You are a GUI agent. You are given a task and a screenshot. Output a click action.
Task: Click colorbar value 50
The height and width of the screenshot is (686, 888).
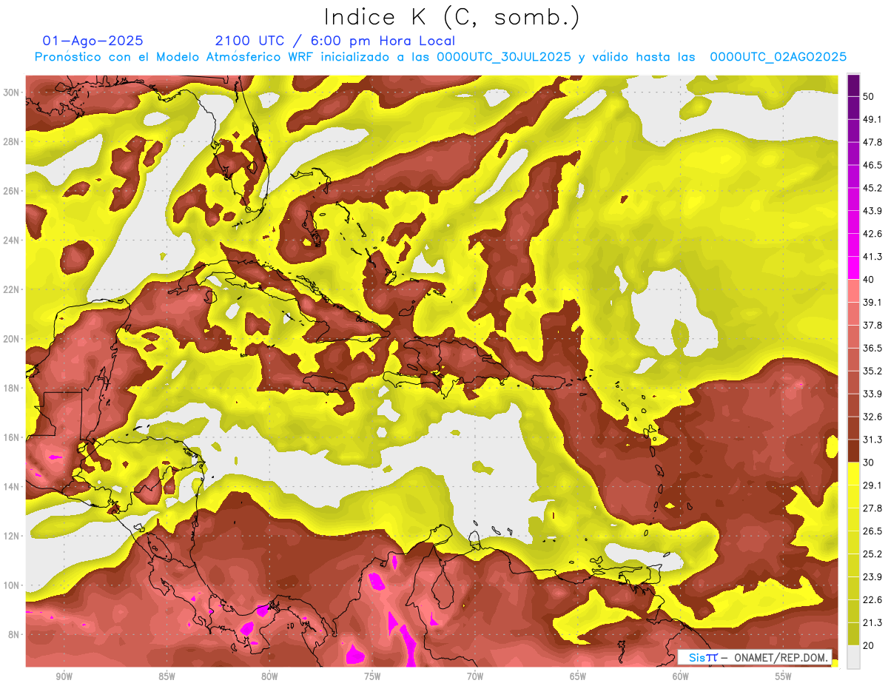tap(869, 96)
